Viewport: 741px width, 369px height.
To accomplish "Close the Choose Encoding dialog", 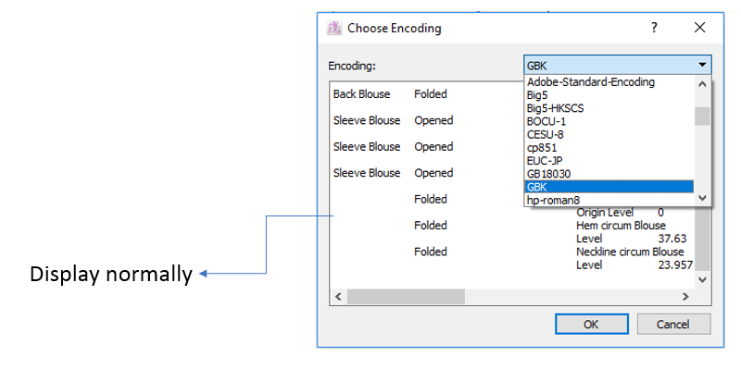I will [x=700, y=28].
